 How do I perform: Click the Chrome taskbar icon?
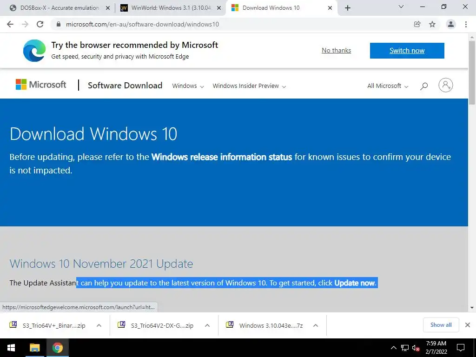[x=57, y=348]
